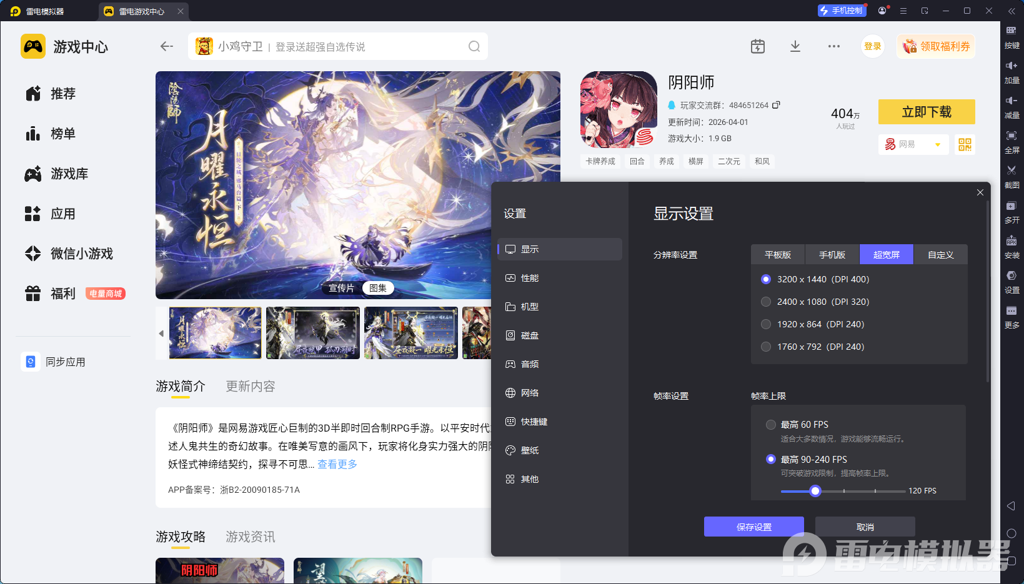This screenshot has height=584, width=1024.
Task: Click the 小鸡守卫 search field
Action: (338, 46)
